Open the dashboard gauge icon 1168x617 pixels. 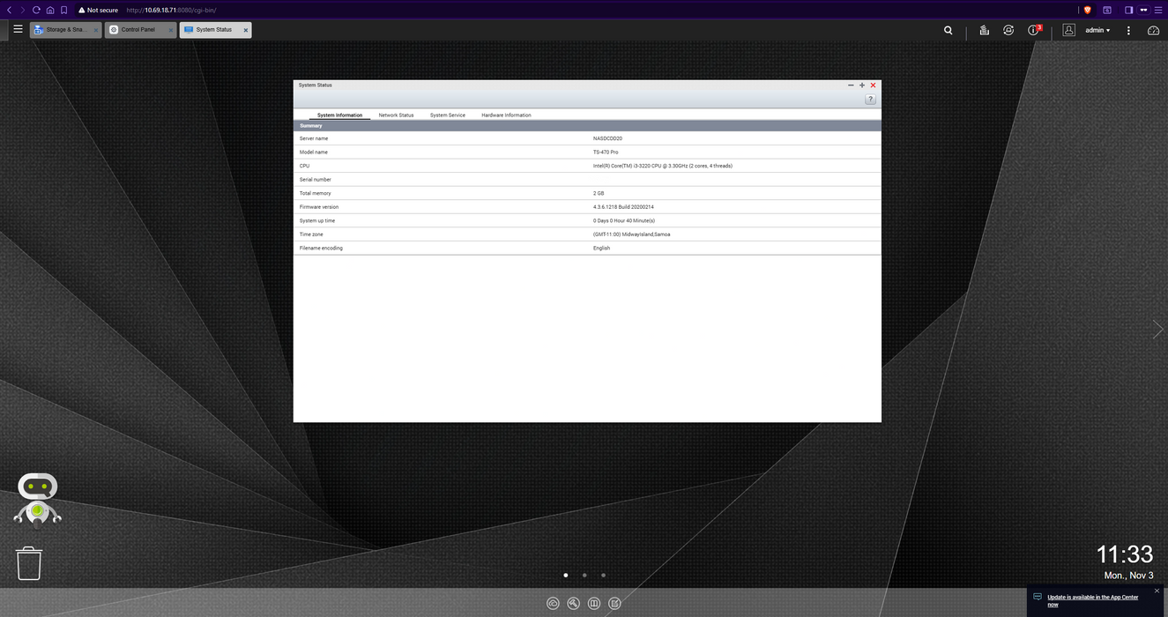[1153, 30]
